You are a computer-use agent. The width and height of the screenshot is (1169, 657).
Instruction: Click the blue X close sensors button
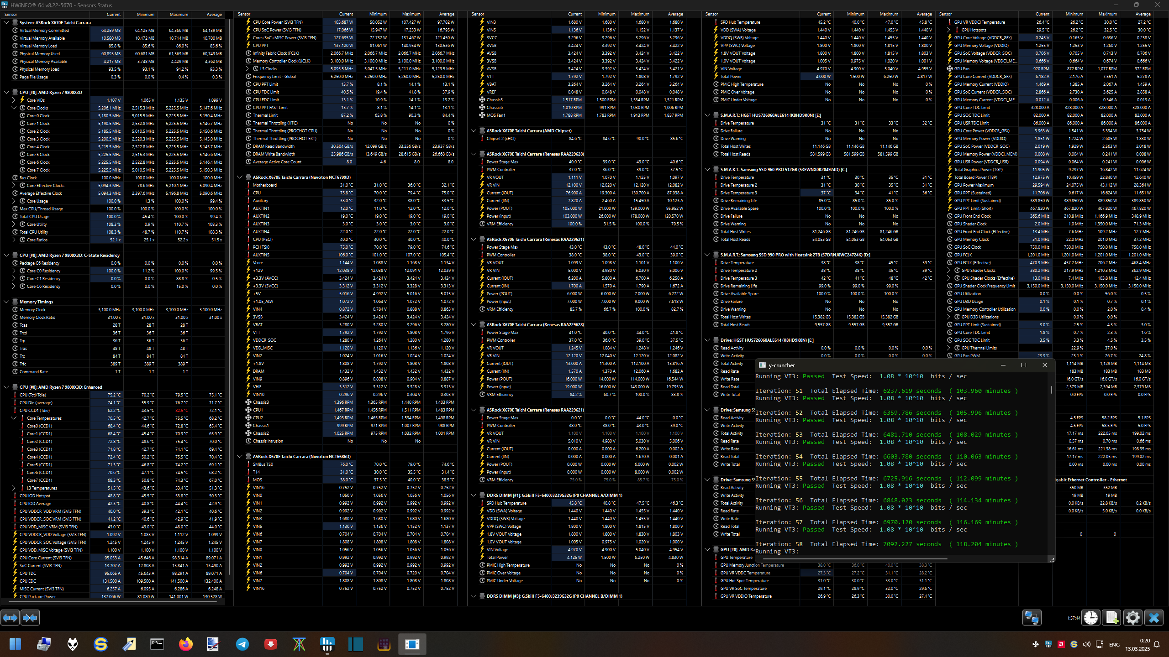[1154, 618]
